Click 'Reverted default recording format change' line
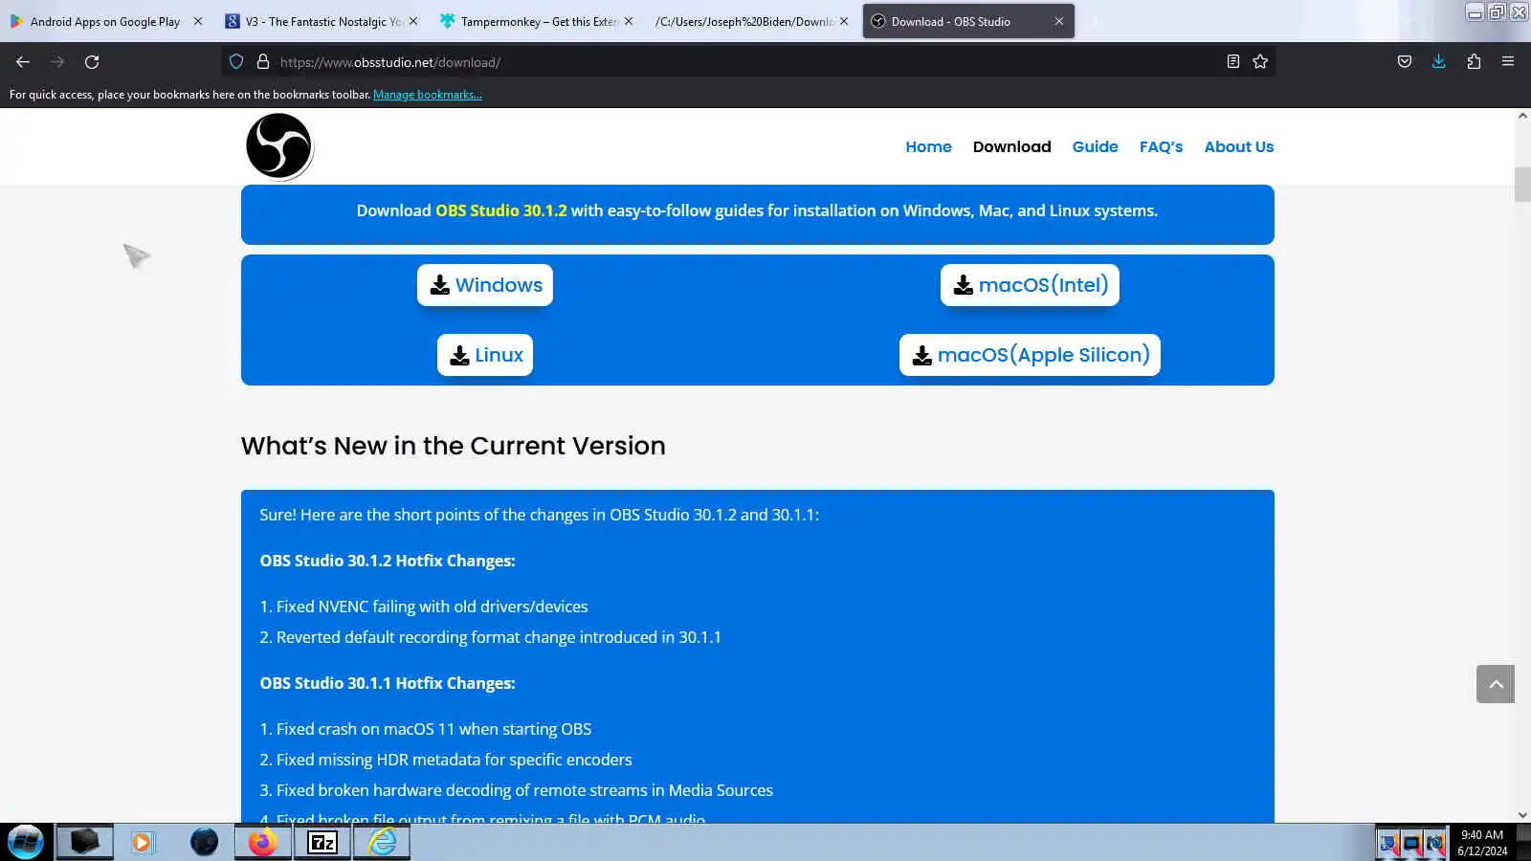The image size is (1531, 861). (x=491, y=637)
